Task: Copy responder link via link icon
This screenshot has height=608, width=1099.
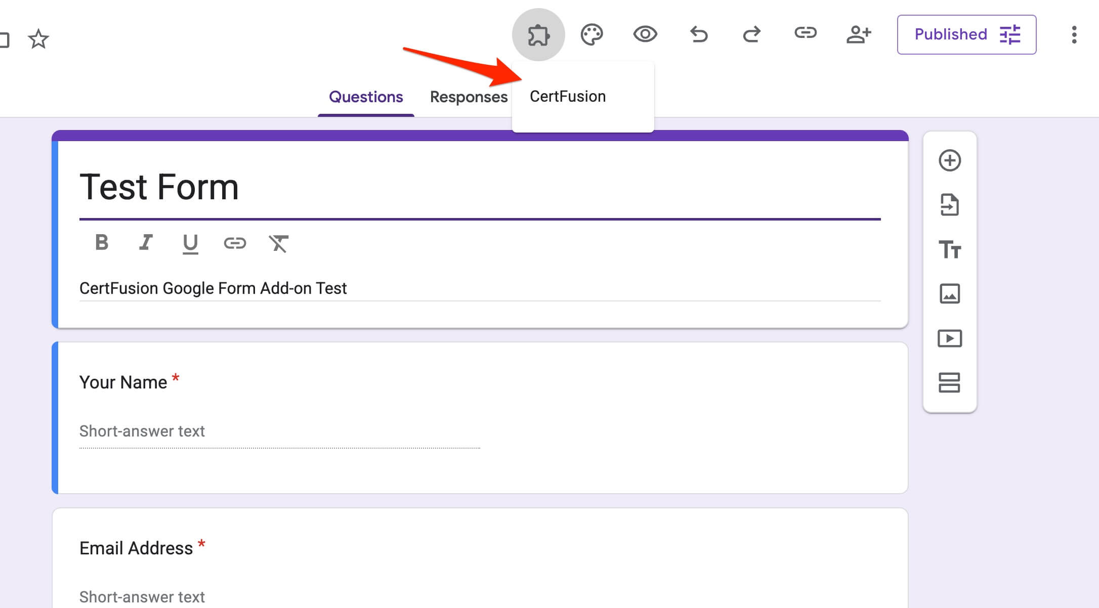Action: pos(805,33)
